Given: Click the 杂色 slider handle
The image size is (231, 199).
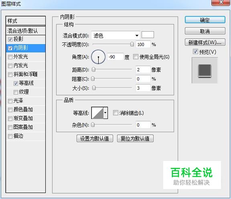Looking at the screenshot, I should tap(93, 125).
